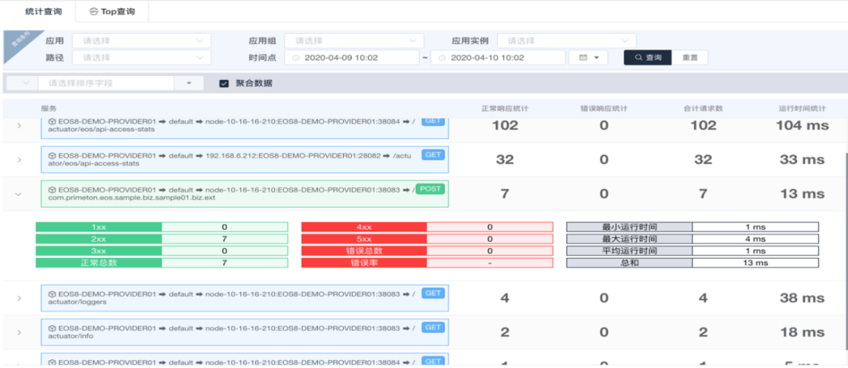The image size is (848, 368).
Task: Click the 38 ms runtime for loggers row
Action: click(x=802, y=297)
